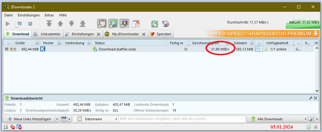This screenshot has width=322, height=132.
Task: Expand the katfile package row
Action: pyautogui.click(x=7, y=49)
